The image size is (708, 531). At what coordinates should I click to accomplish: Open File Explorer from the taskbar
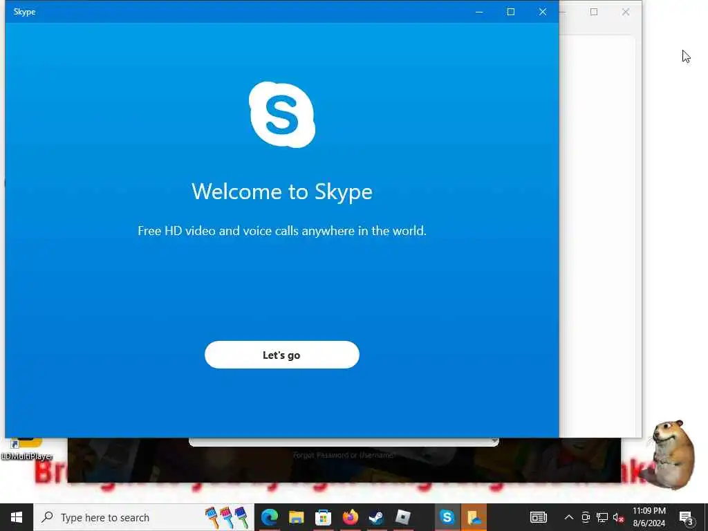click(296, 517)
